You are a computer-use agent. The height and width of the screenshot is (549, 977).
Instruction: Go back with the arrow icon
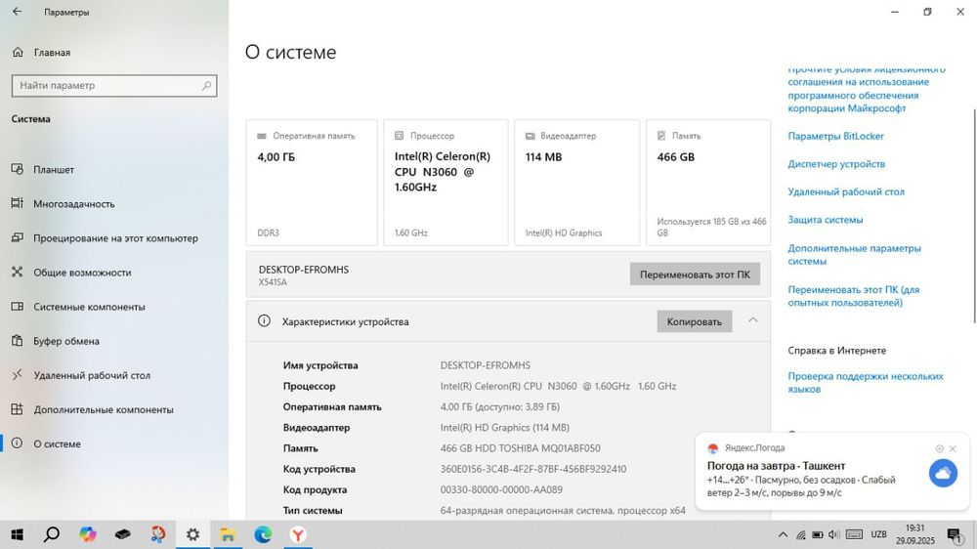pyautogui.click(x=17, y=11)
